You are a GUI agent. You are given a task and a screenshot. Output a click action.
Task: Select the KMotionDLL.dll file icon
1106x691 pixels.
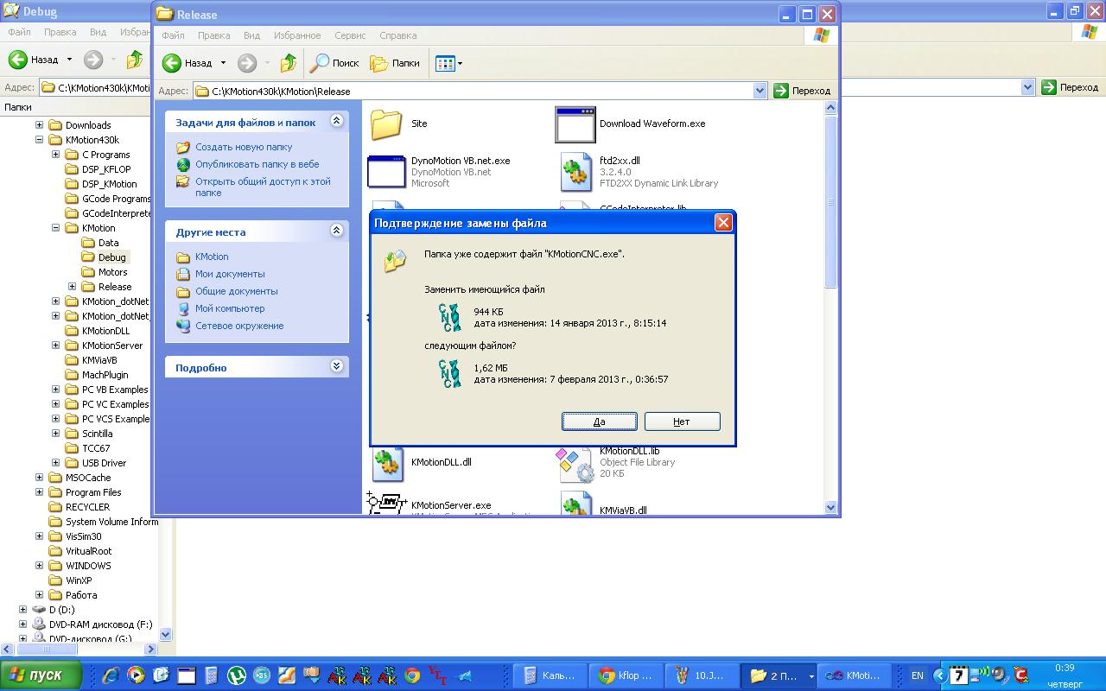[387, 463]
